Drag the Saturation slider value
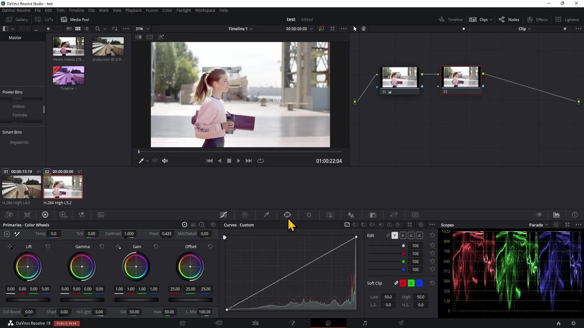 click(134, 312)
